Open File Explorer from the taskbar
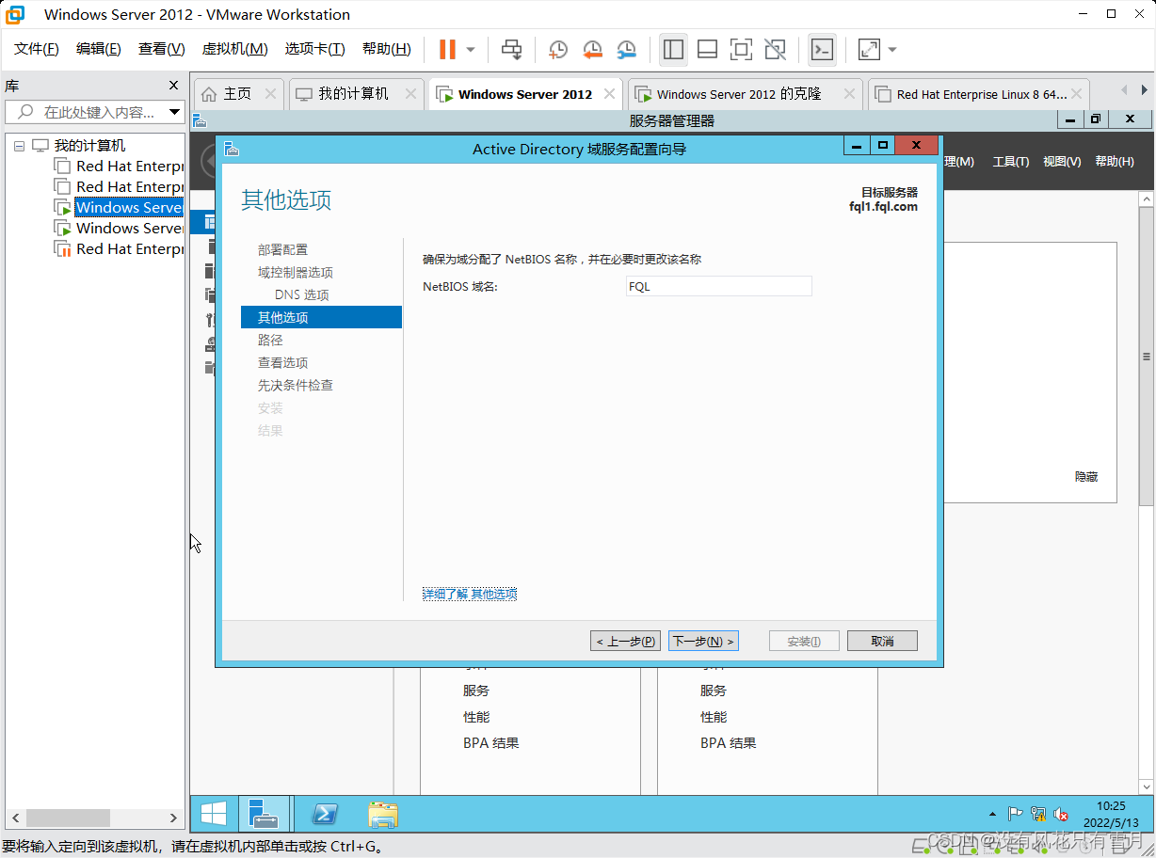 pyautogui.click(x=382, y=814)
